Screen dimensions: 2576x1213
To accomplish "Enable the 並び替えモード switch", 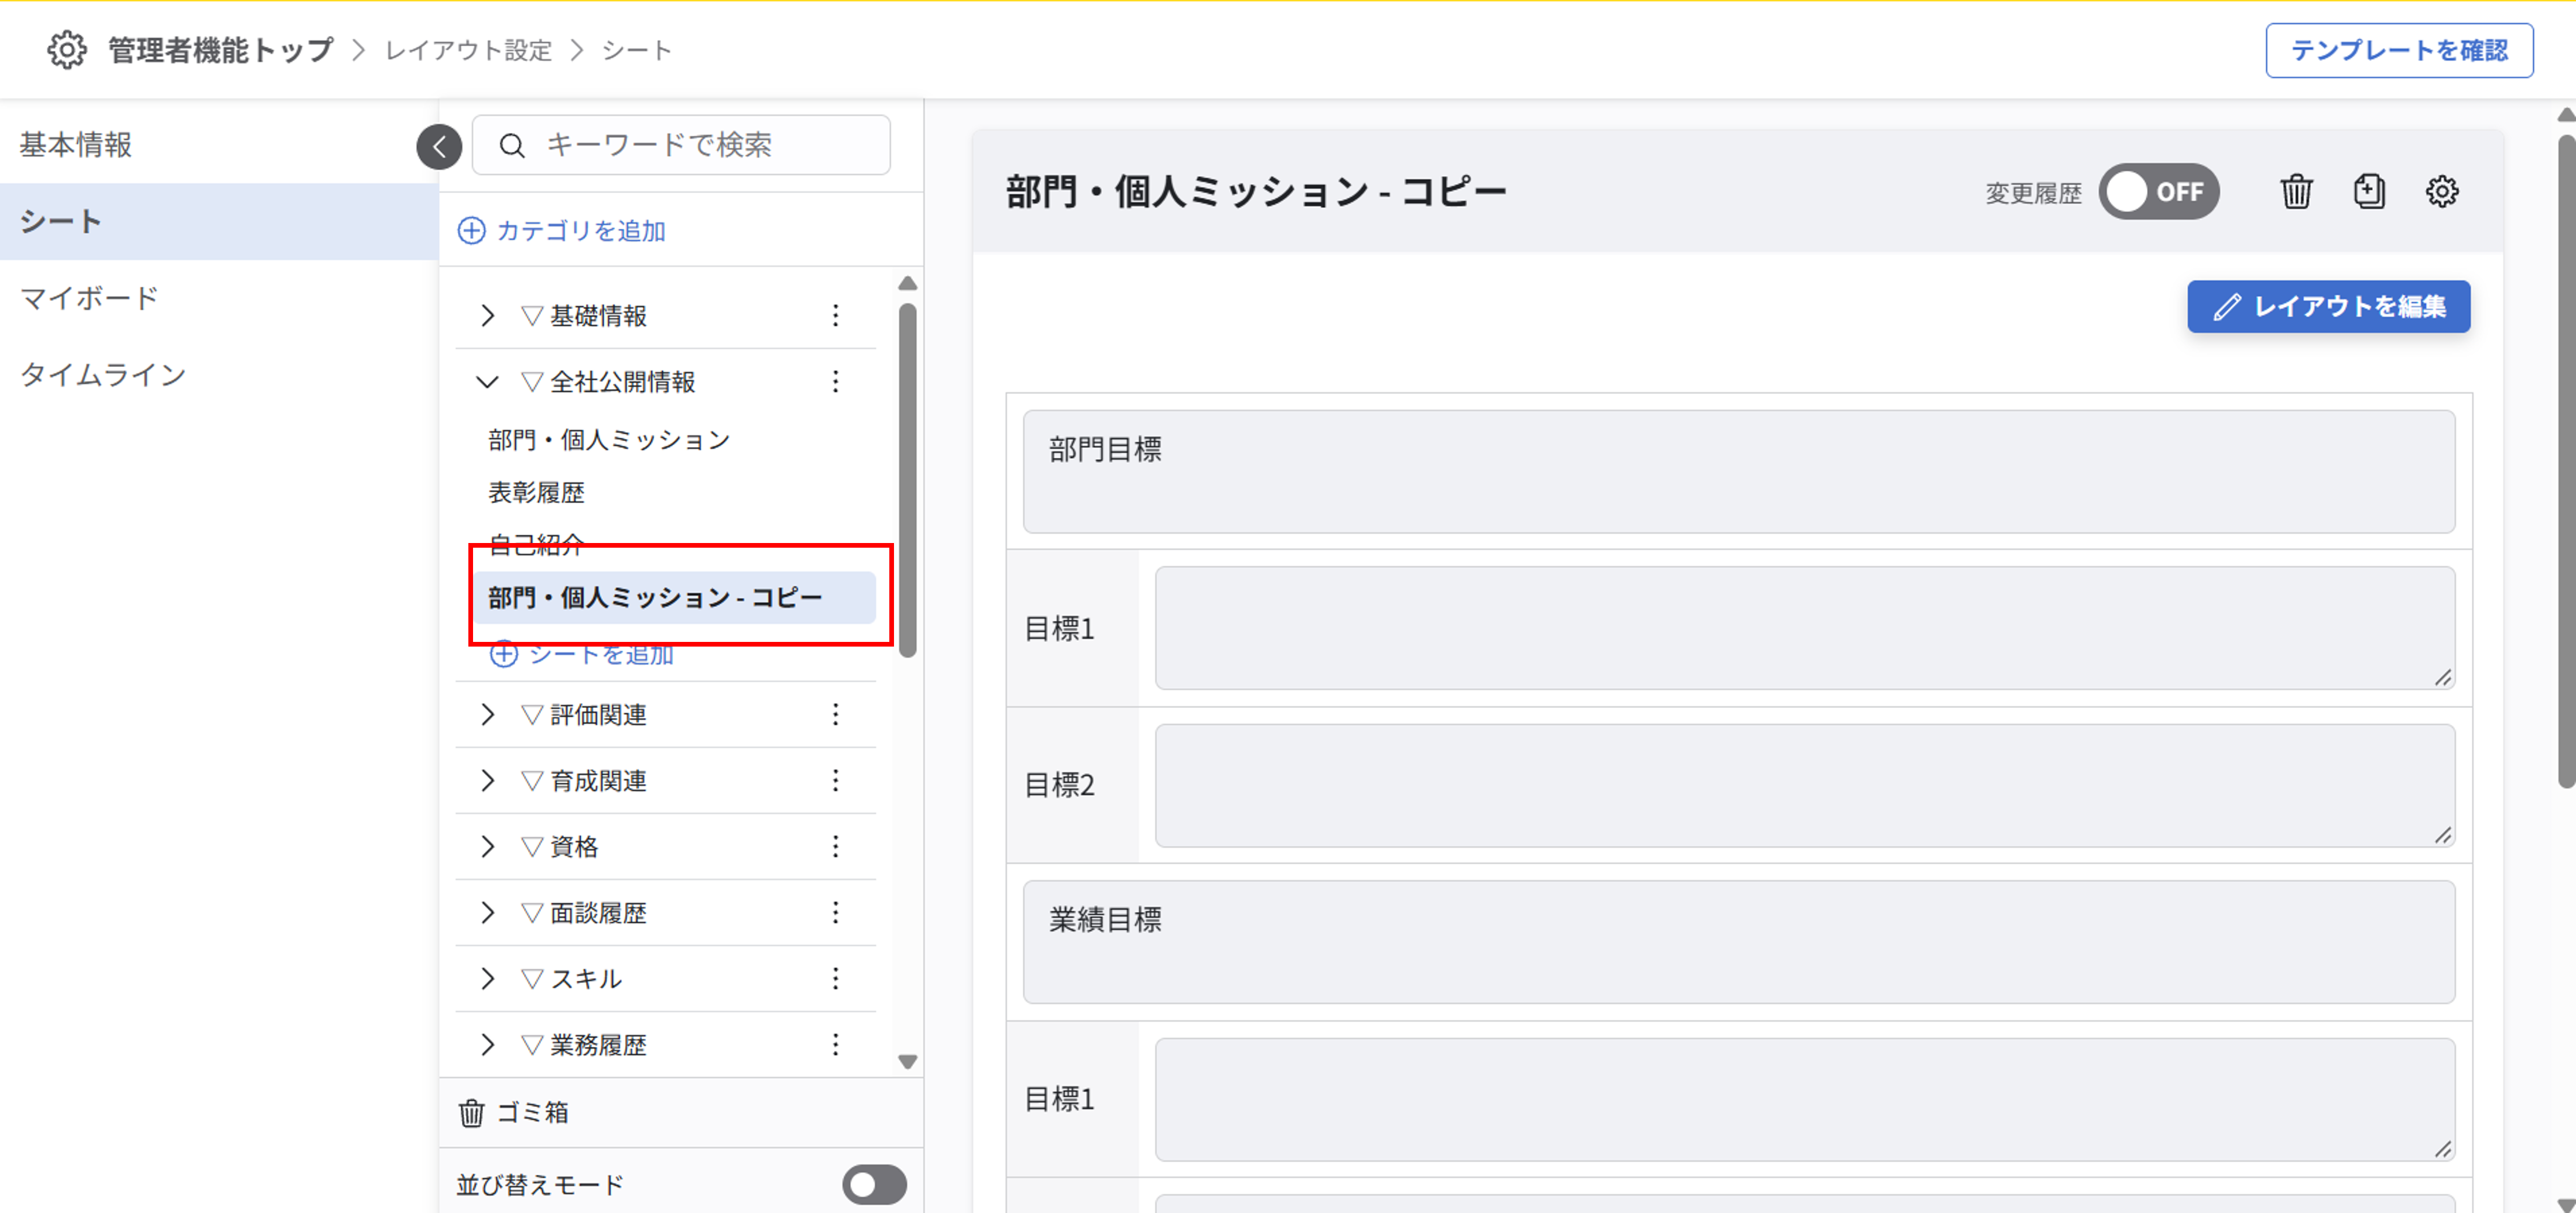I will click(874, 1185).
